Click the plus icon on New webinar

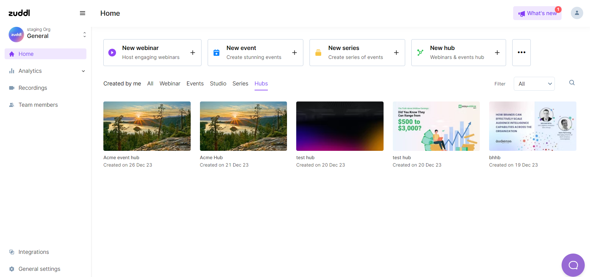tap(193, 53)
